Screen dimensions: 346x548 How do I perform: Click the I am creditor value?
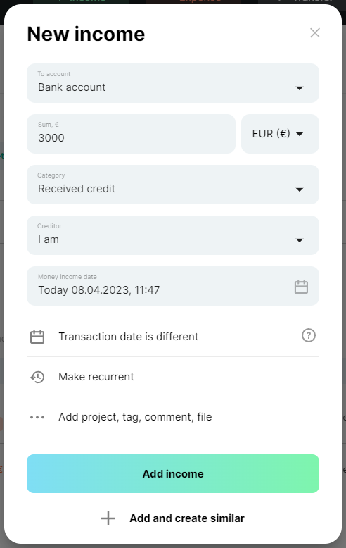(49, 239)
